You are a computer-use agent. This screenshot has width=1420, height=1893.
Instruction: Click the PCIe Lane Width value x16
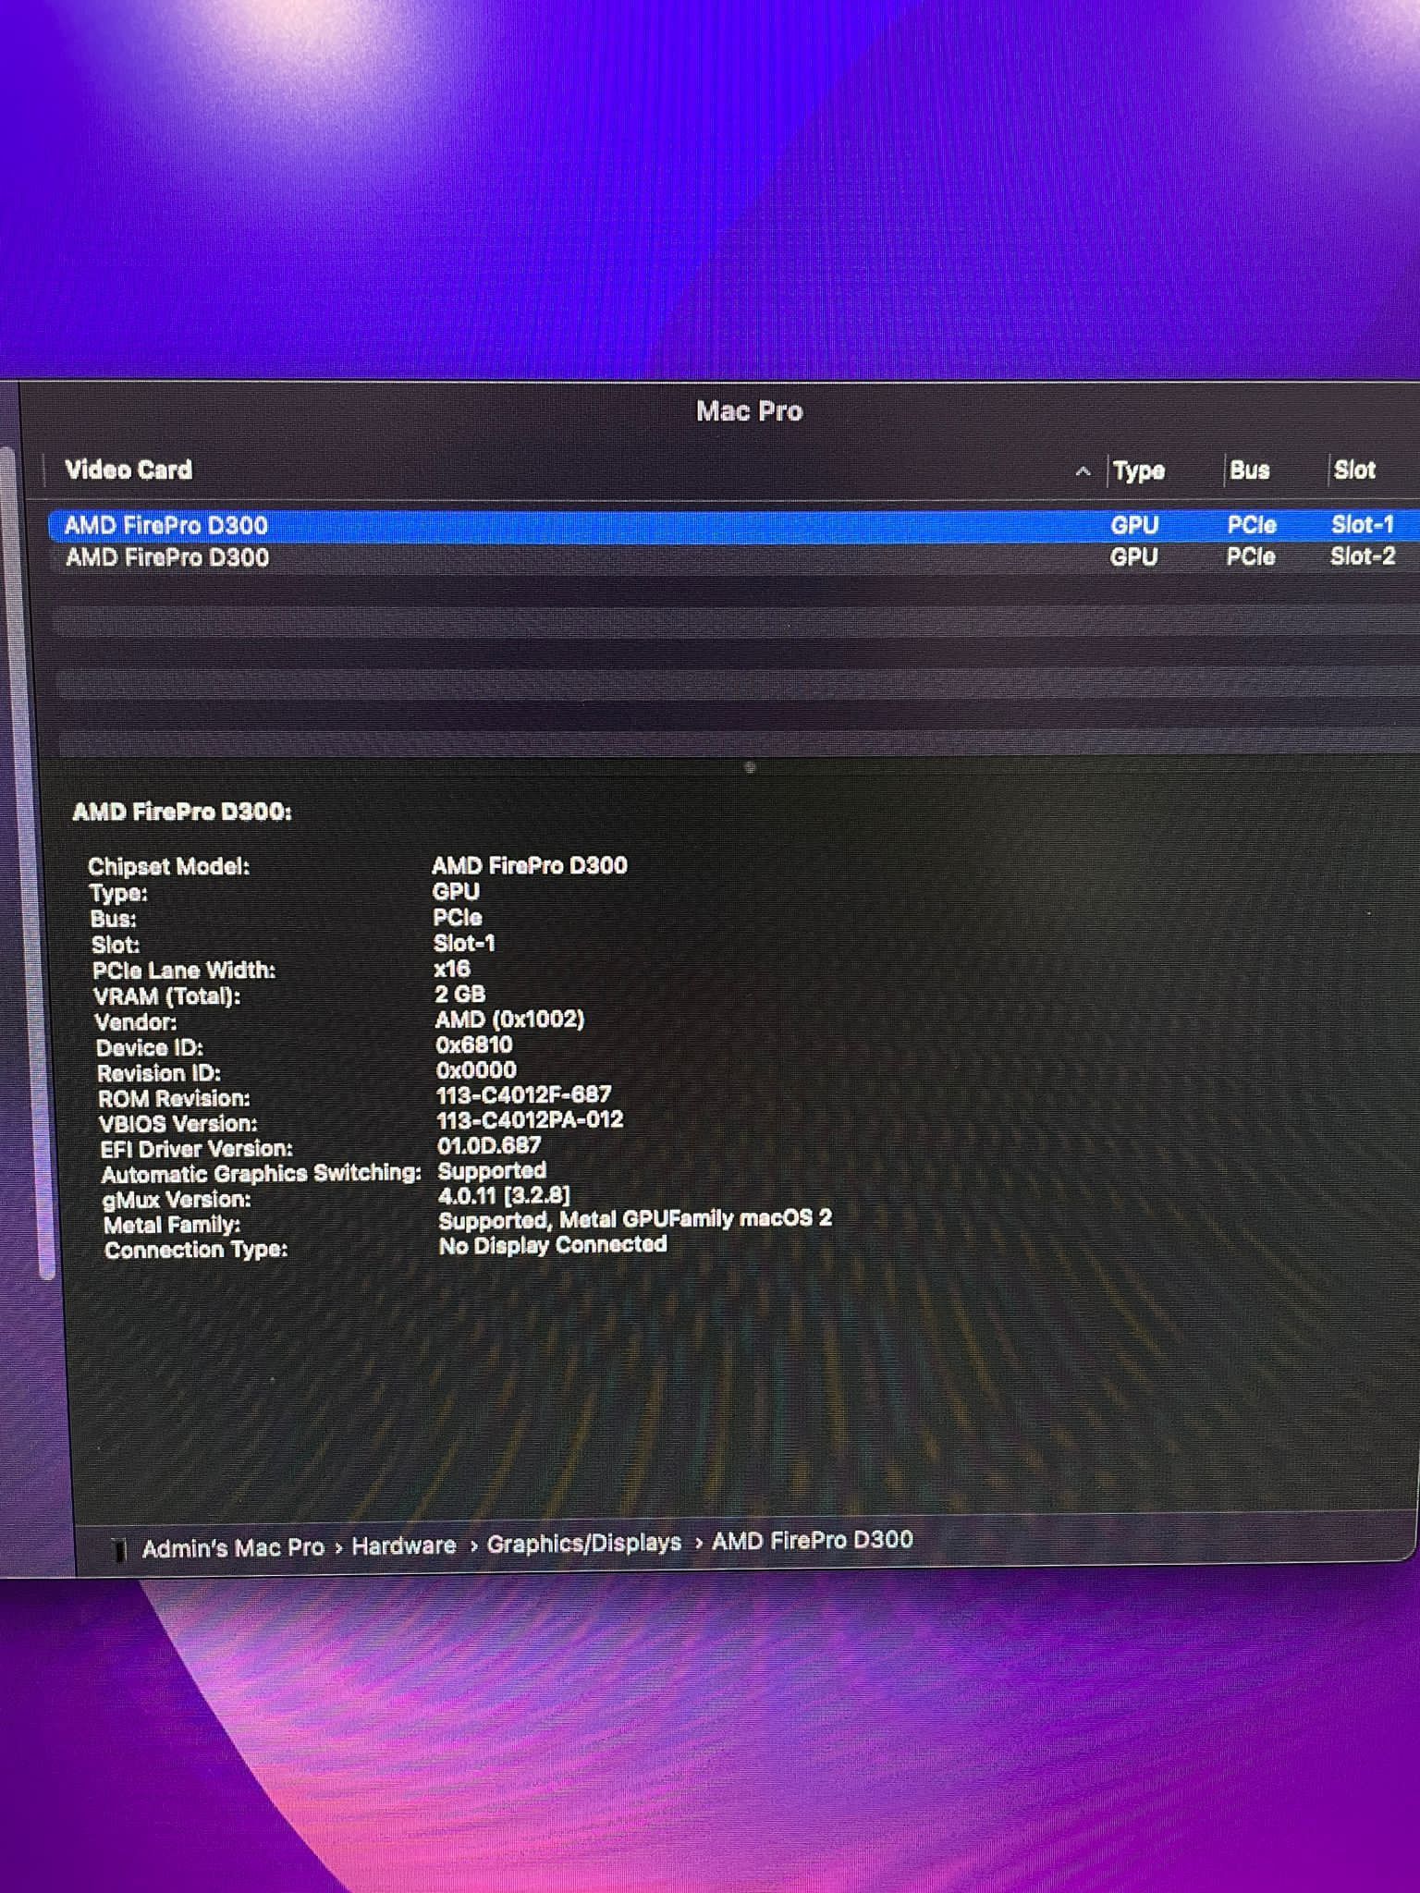coord(452,969)
